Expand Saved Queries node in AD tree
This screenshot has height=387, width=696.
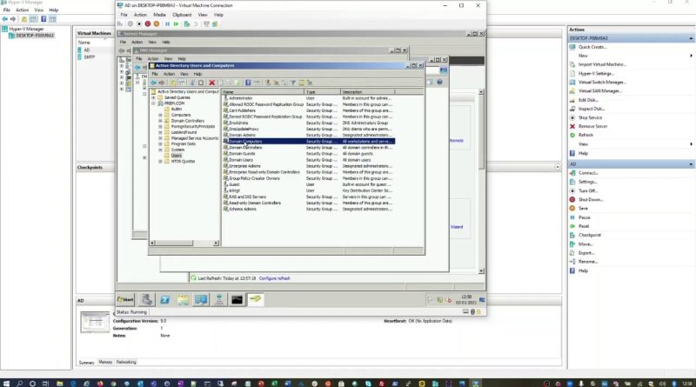(154, 97)
